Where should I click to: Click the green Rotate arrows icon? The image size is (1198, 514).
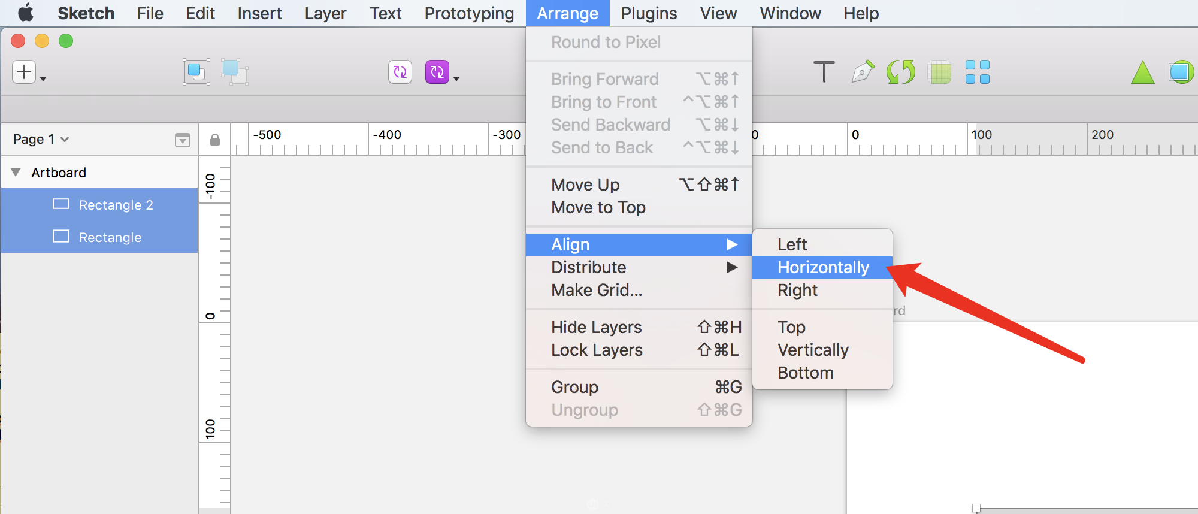901,72
